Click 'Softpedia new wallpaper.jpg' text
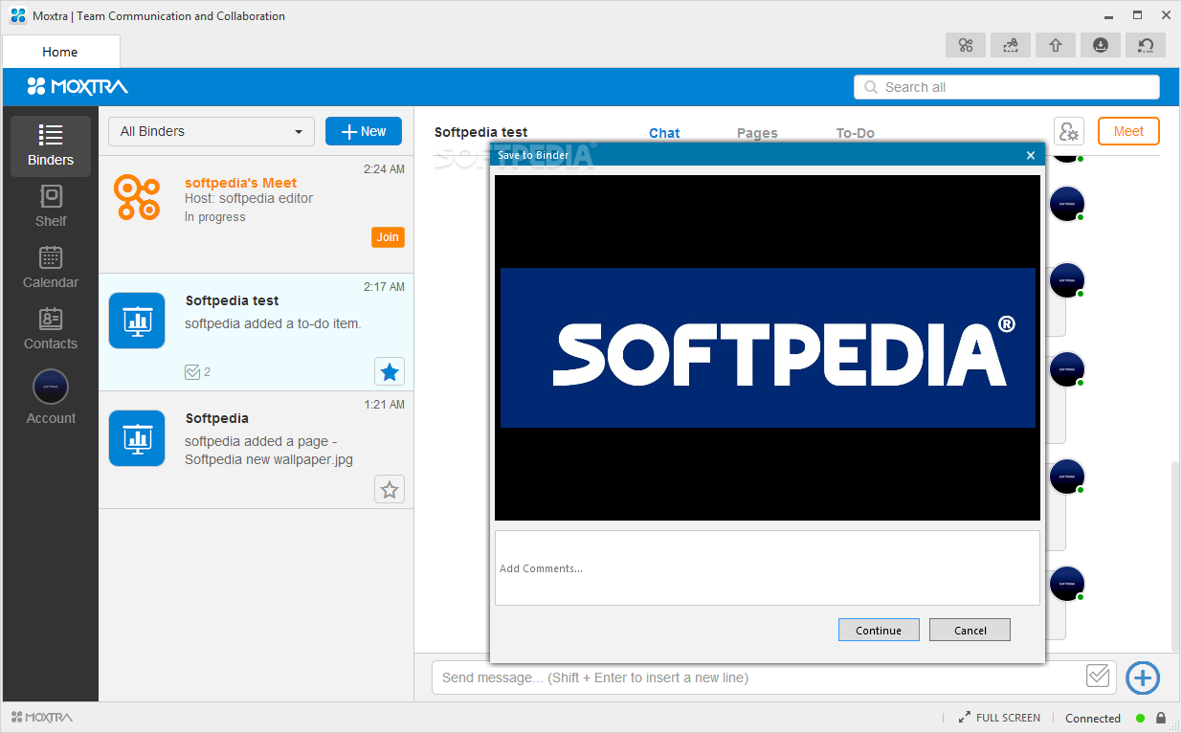1182x733 pixels. [269, 459]
